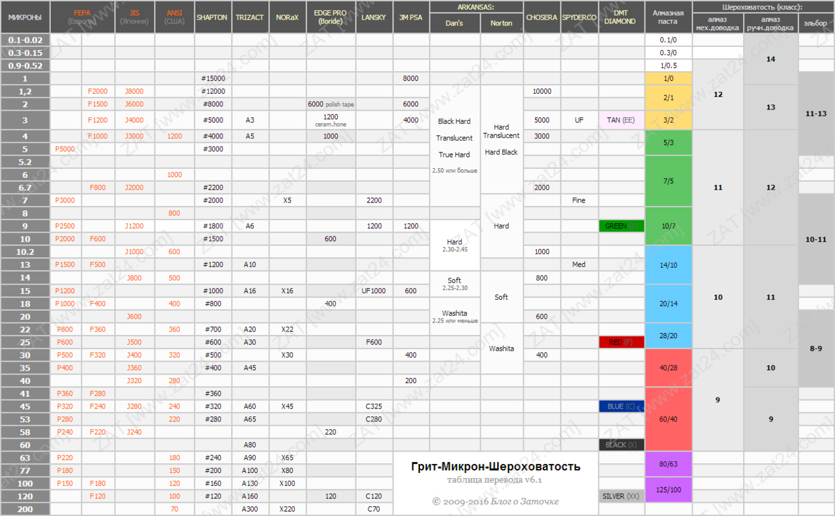Select the P5000 FEPA cell

(x=66, y=149)
